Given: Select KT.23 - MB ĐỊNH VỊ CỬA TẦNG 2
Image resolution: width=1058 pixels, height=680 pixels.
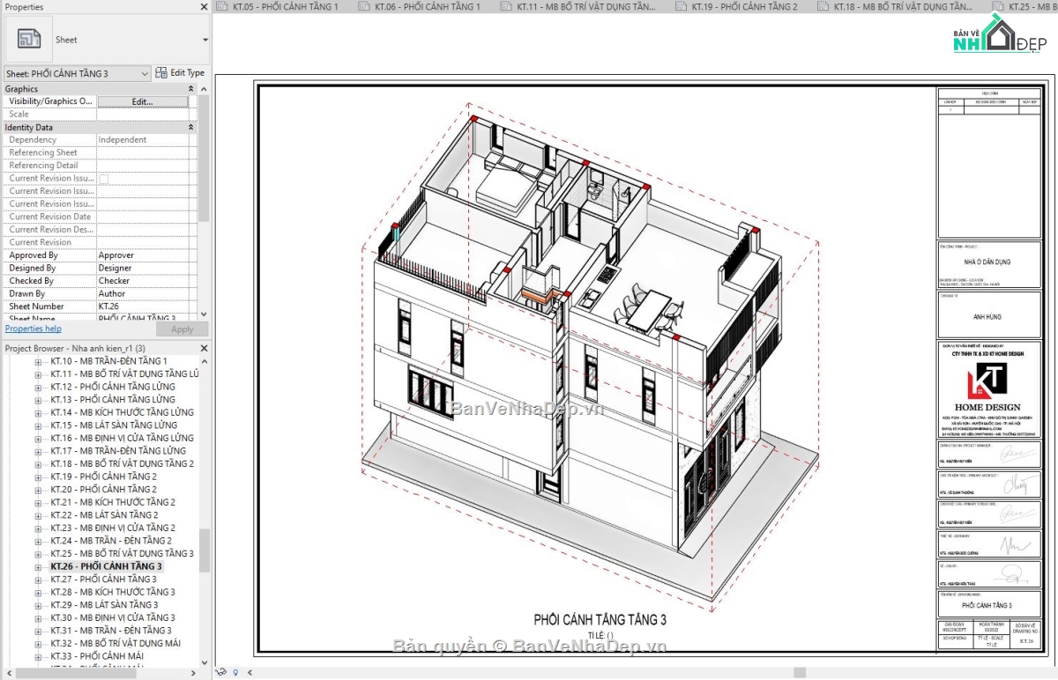Looking at the screenshot, I should coord(112,528).
